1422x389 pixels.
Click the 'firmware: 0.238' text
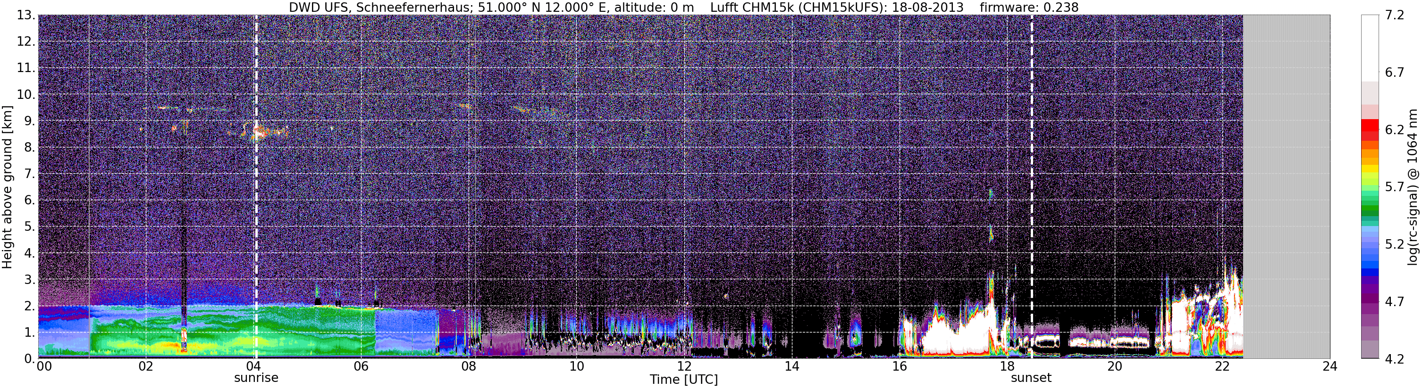(x=1029, y=8)
